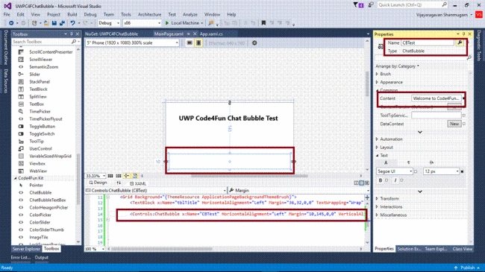Screen dimensions: 485x272
Task: Toggle snap to gridlines button
Action: [x=119, y=176]
